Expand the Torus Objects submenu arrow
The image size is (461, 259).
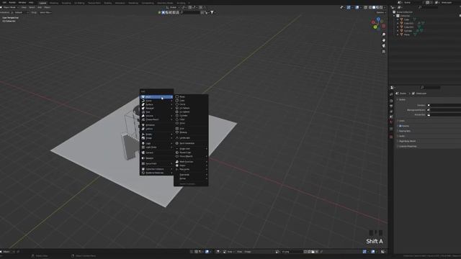tap(207, 157)
